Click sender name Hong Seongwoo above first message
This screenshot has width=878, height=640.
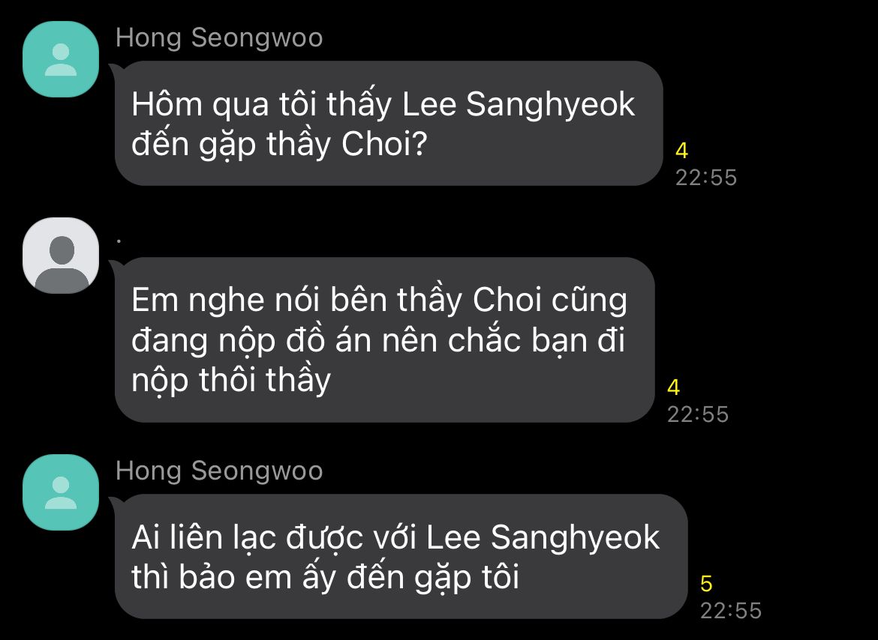click(219, 38)
